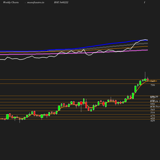This screenshot has height=160, width=160.
Task: Click the latest red candlestick
Action: coord(148,79)
